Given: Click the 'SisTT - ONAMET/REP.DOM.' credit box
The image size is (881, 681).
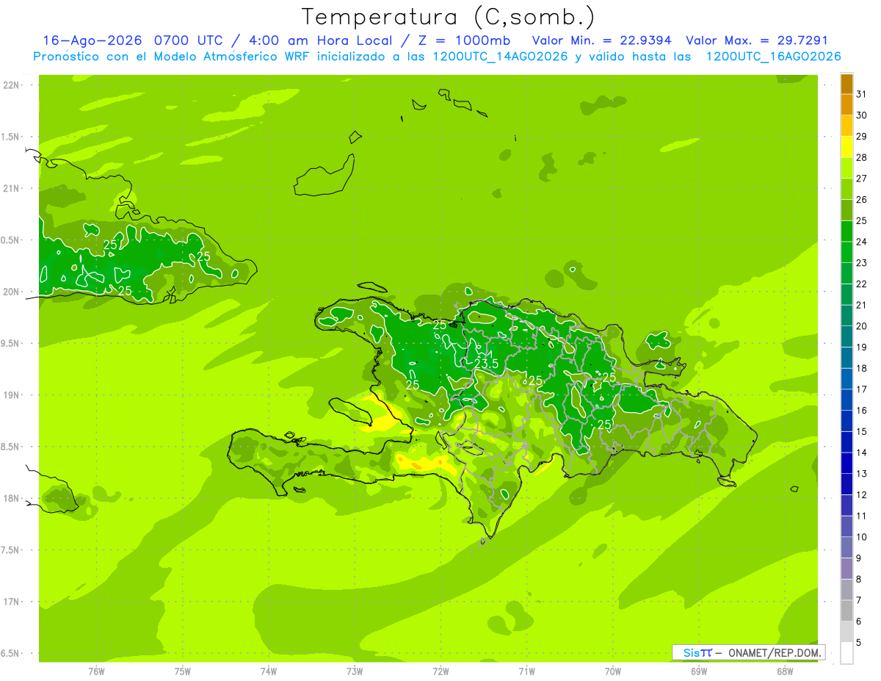Looking at the screenshot, I should click(748, 652).
